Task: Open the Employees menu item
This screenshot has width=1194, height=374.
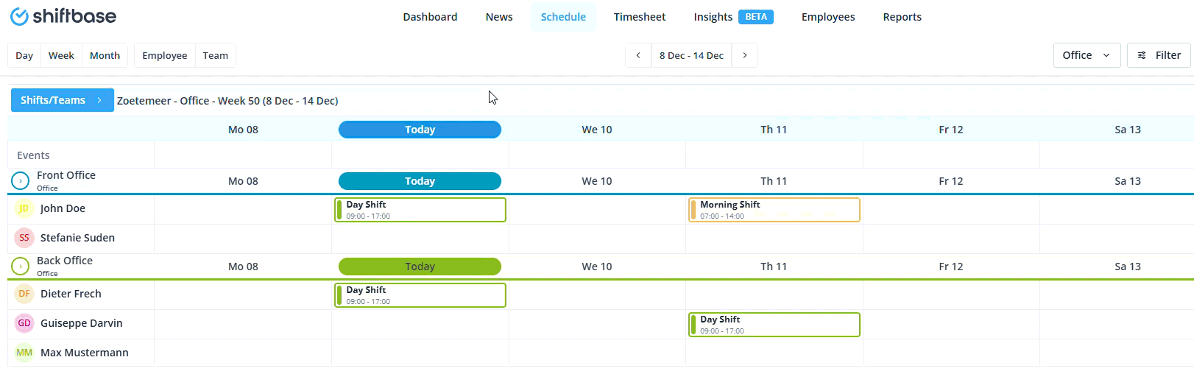Action: point(828,17)
